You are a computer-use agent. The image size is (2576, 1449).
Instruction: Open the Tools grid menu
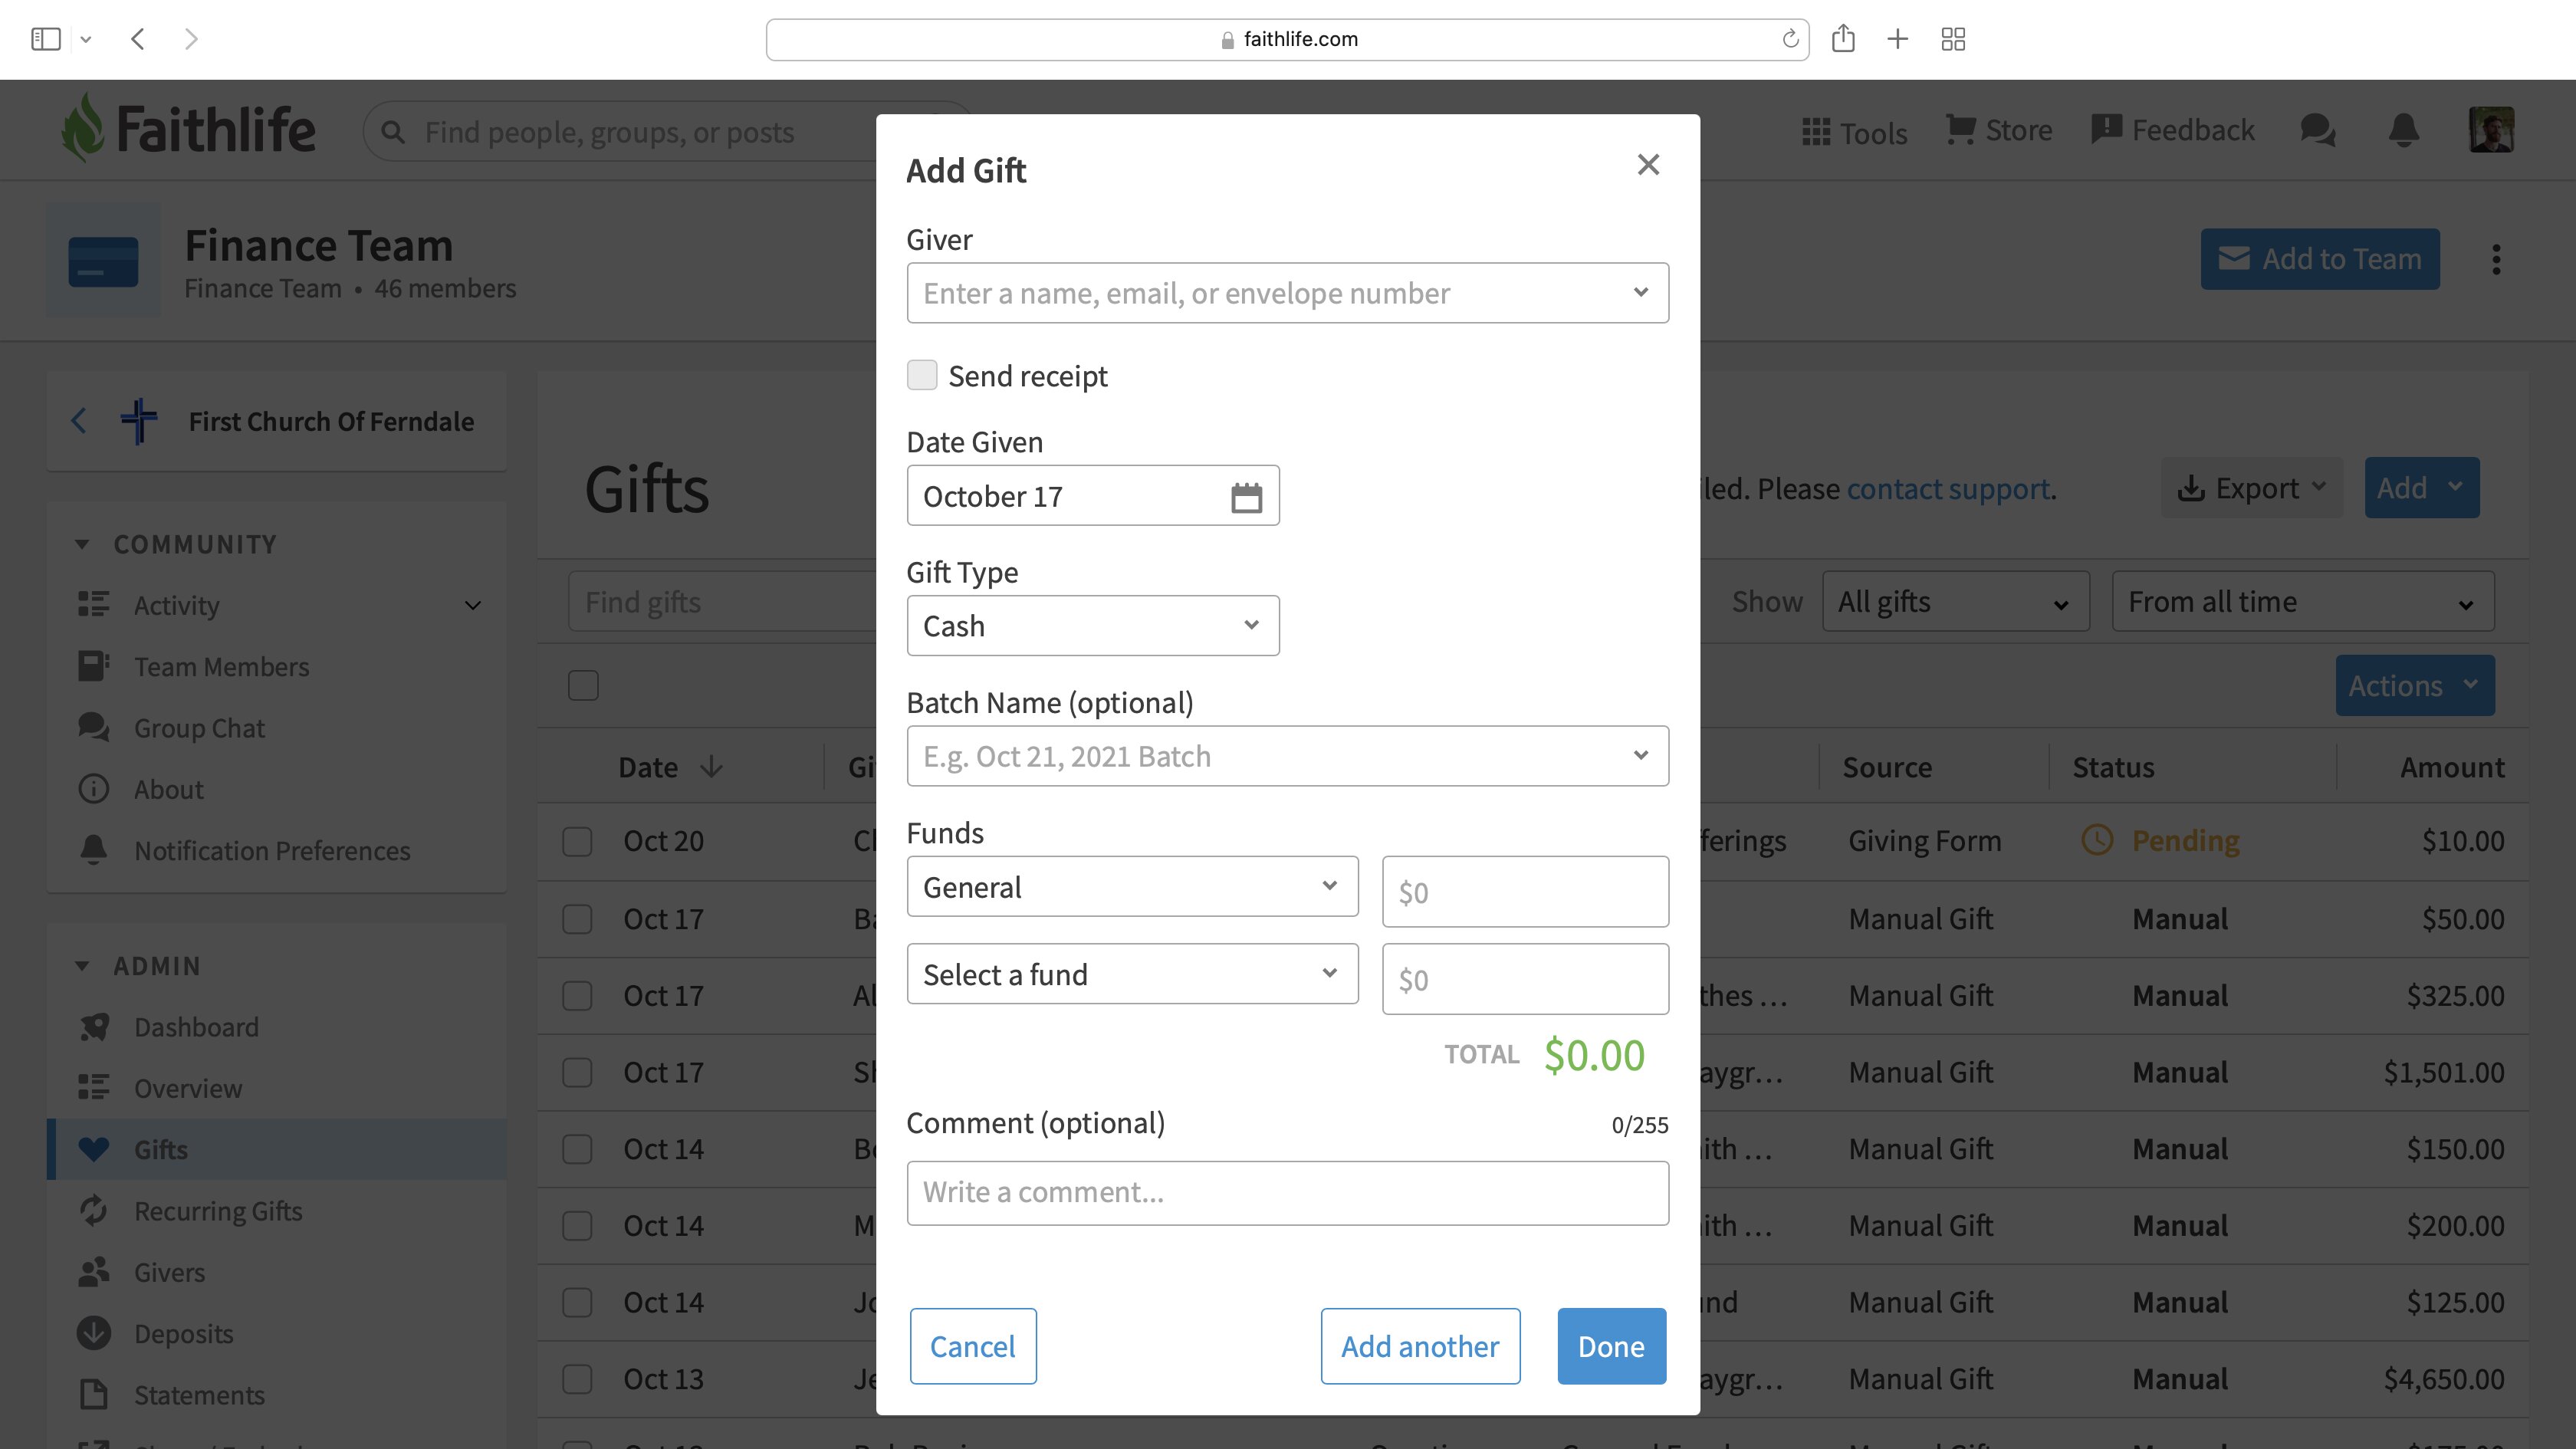tap(1854, 132)
